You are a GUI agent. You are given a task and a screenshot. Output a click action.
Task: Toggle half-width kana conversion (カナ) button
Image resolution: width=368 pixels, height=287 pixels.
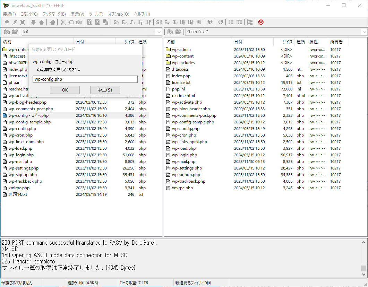210,22
